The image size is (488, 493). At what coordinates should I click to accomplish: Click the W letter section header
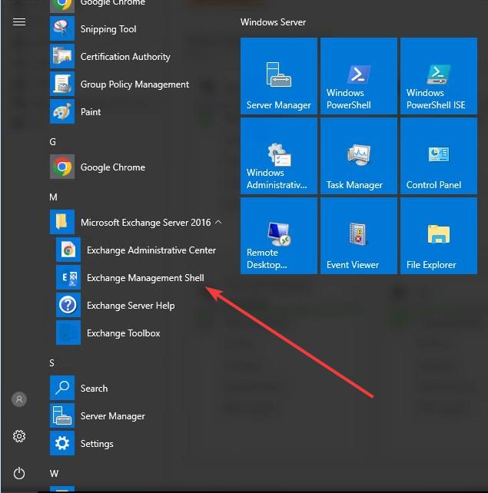pyautogui.click(x=54, y=473)
